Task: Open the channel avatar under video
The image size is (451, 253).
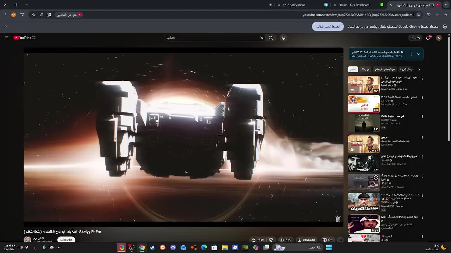Action: (27, 240)
